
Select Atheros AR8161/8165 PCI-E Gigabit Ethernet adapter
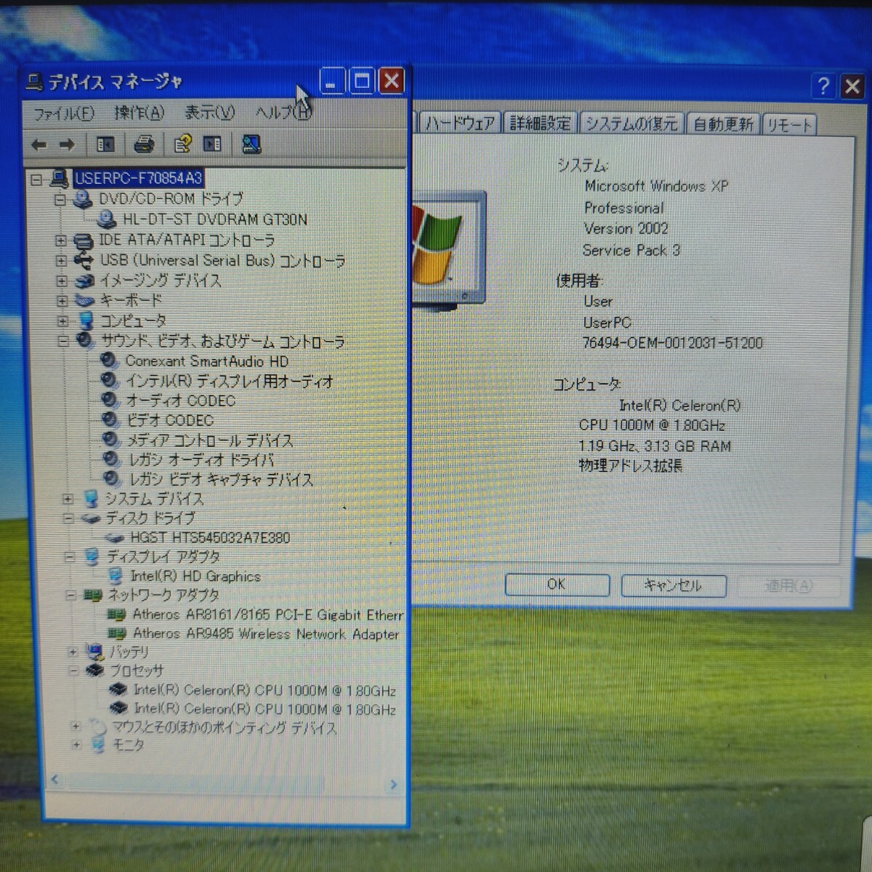pos(267,615)
